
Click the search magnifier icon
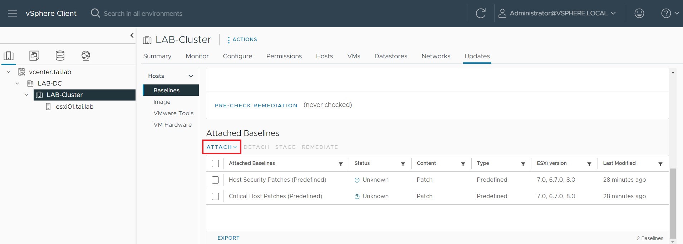(95, 13)
